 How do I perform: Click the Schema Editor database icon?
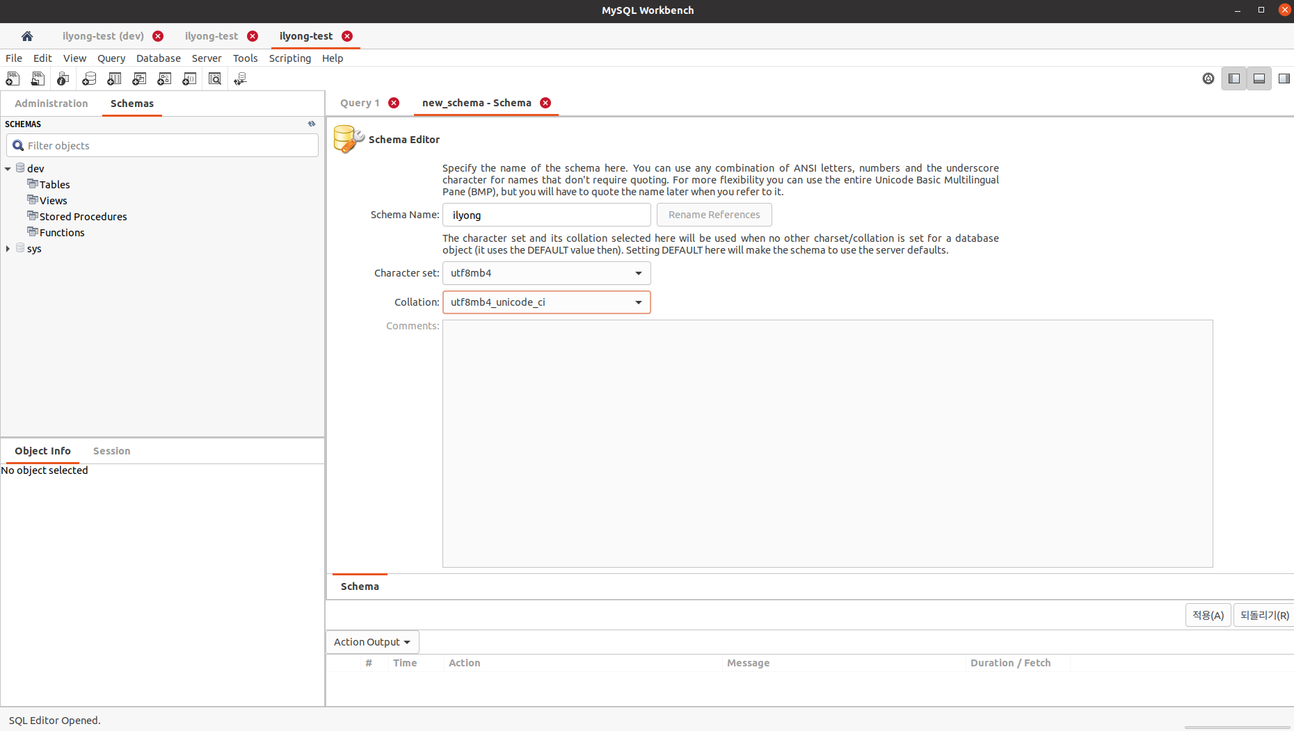[x=349, y=139]
